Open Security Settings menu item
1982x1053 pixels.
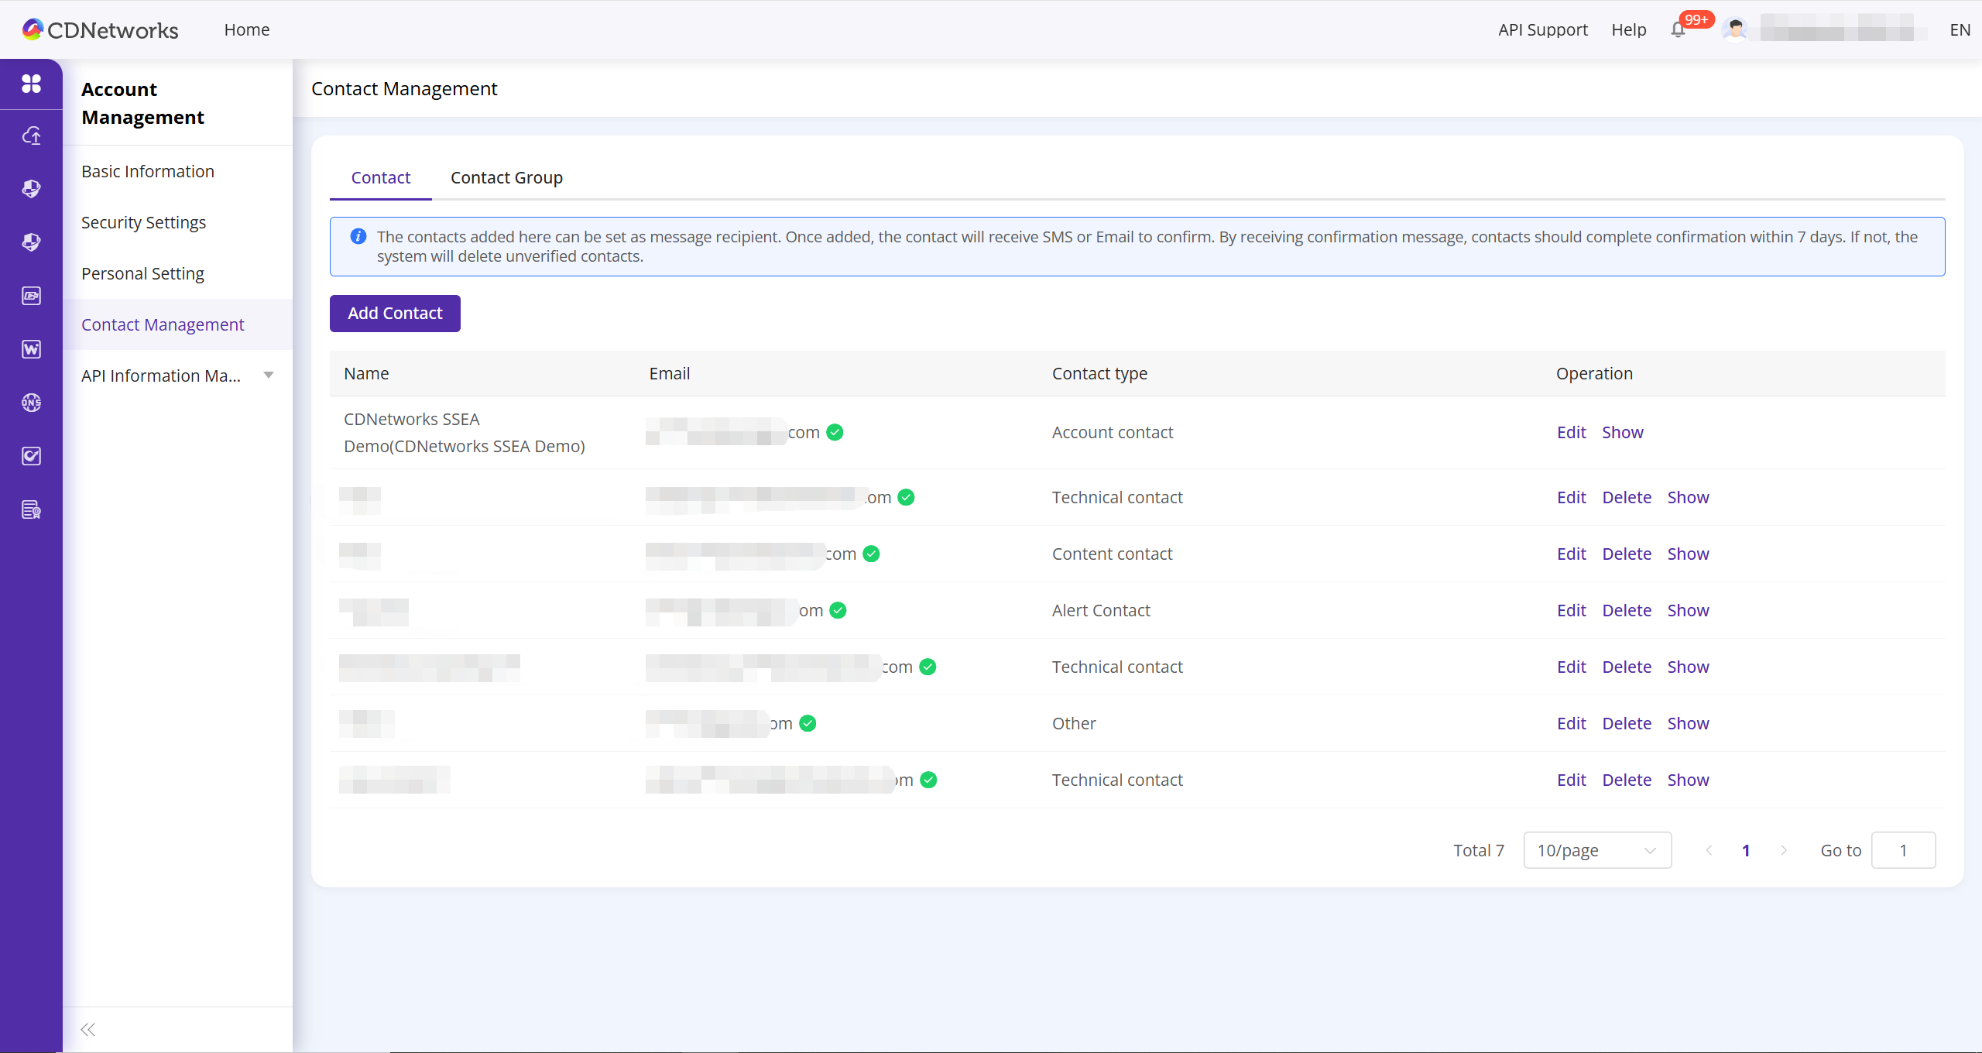(143, 222)
